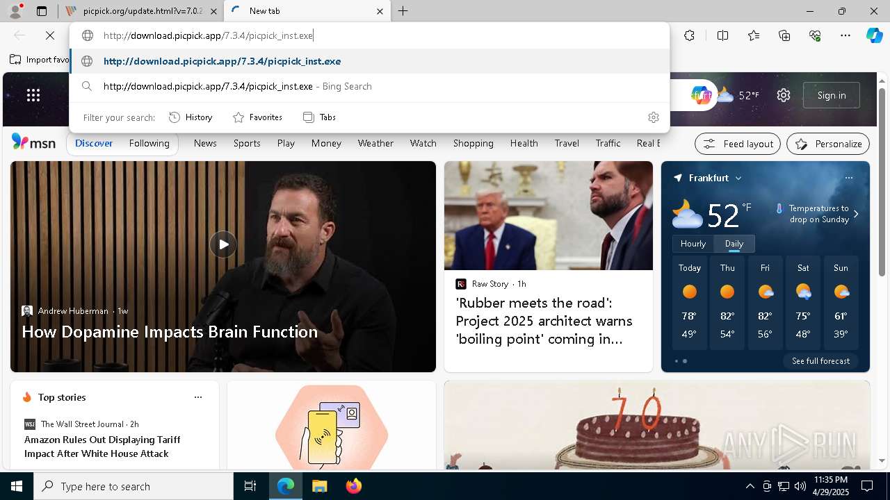The height and width of the screenshot is (500, 890).
Task: Open the MSN apps grid launcher
Action: tap(33, 95)
